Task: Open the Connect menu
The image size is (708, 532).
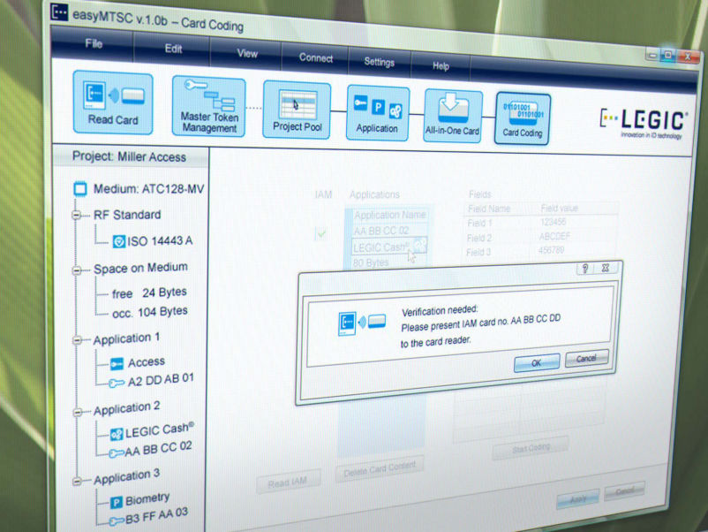Action: point(316,57)
